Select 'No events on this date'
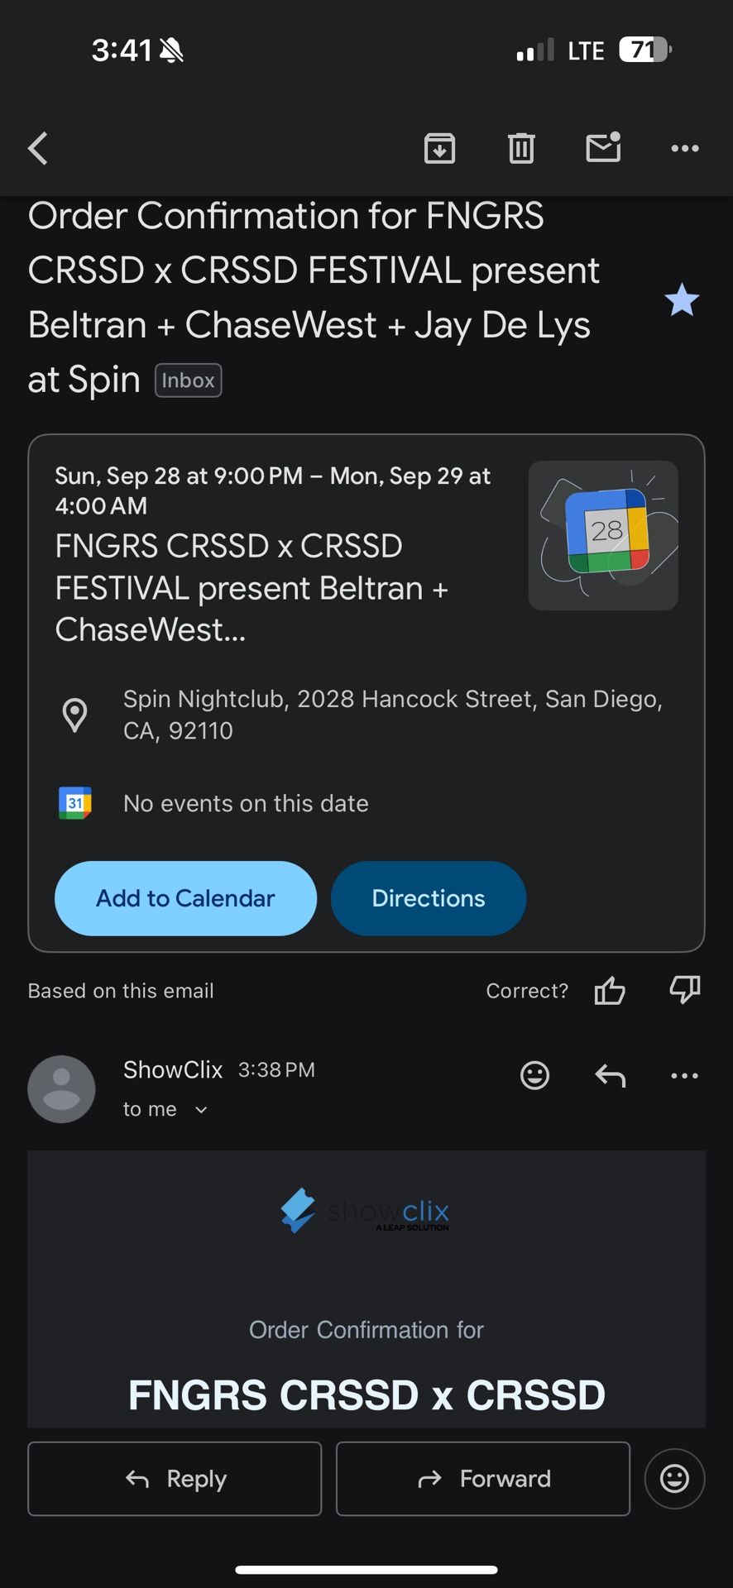 tap(246, 803)
